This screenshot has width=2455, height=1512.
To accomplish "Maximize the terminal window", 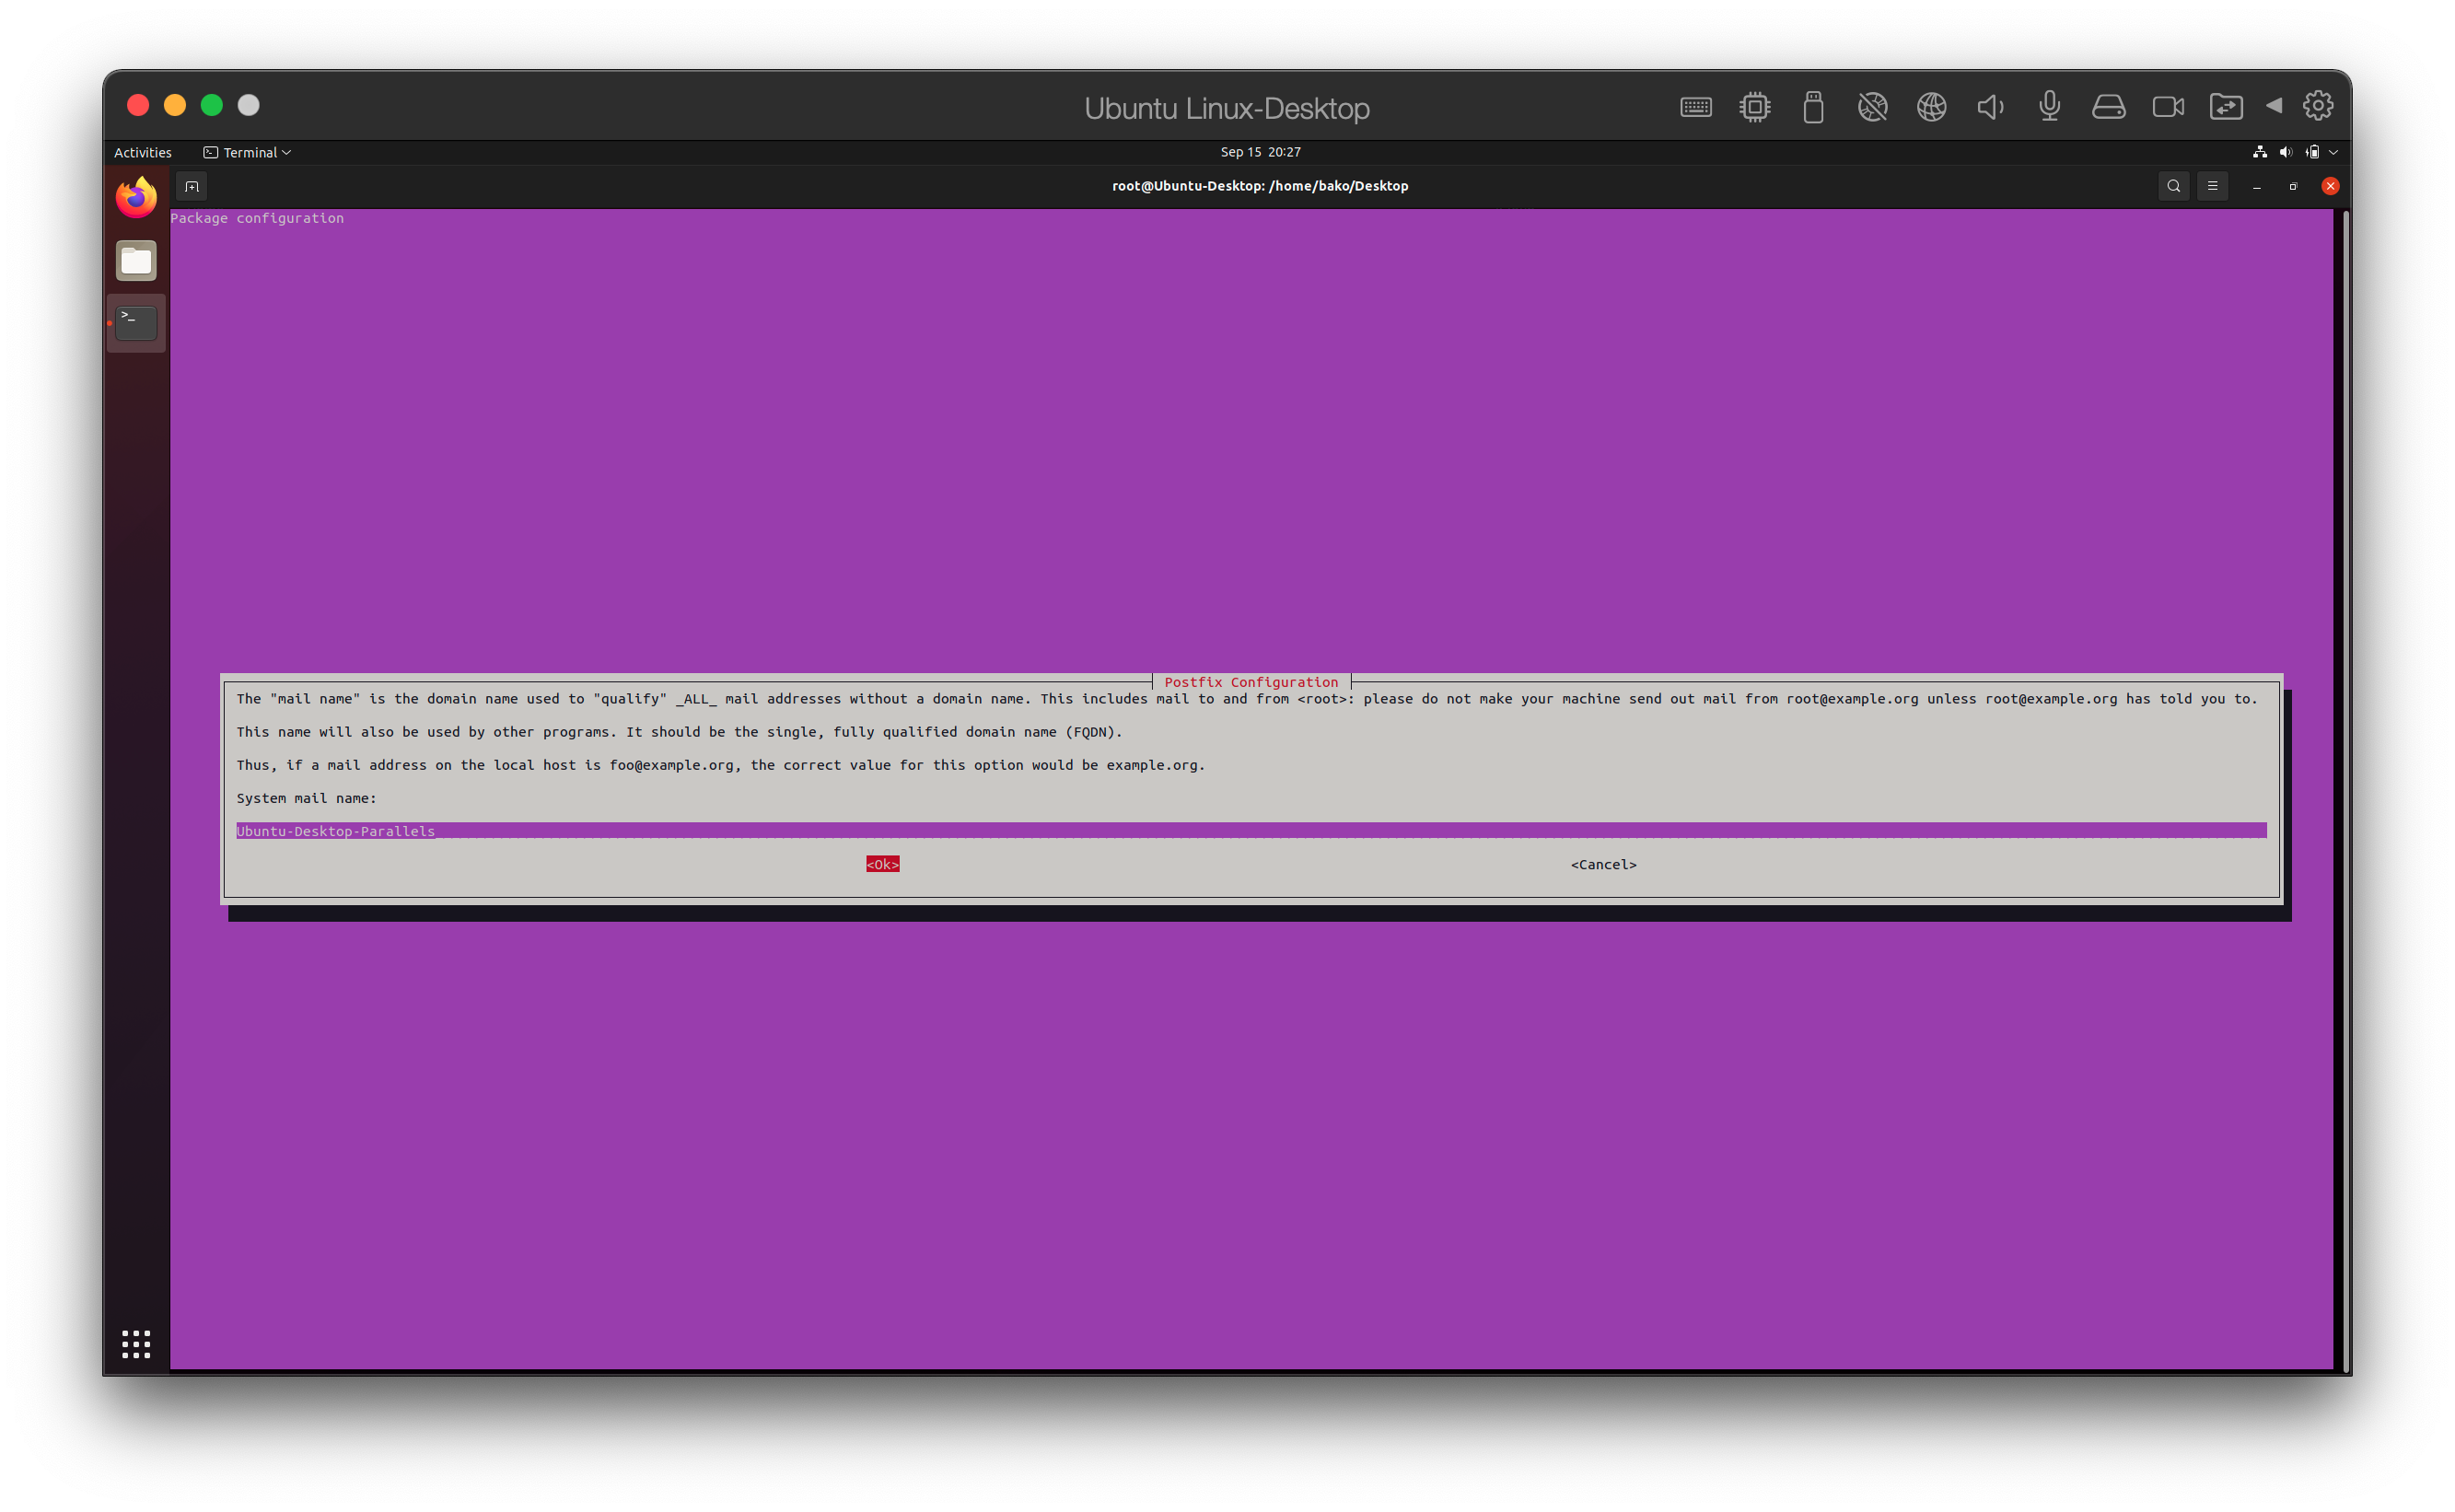I will (x=2293, y=186).
